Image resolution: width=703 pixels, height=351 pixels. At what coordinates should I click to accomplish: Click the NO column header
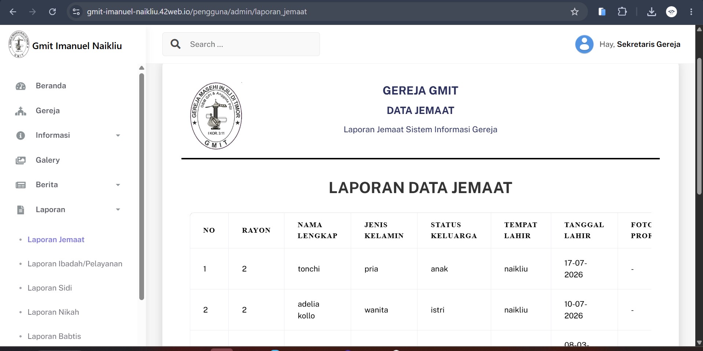coord(209,230)
